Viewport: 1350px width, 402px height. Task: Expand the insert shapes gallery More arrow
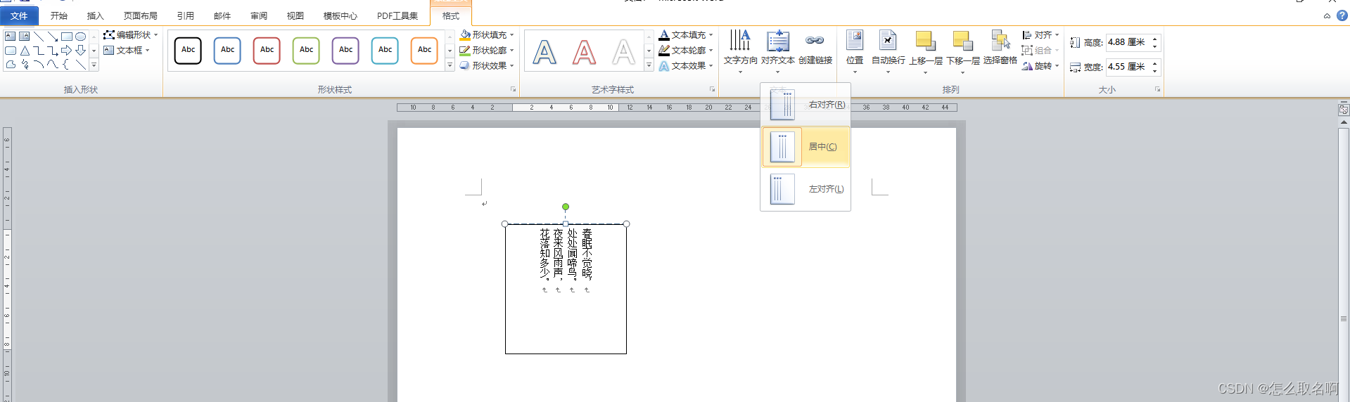pos(94,65)
